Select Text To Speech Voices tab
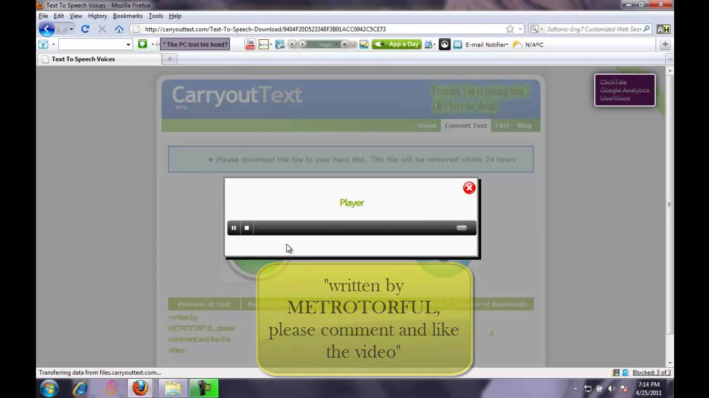709x398 pixels. point(100,59)
